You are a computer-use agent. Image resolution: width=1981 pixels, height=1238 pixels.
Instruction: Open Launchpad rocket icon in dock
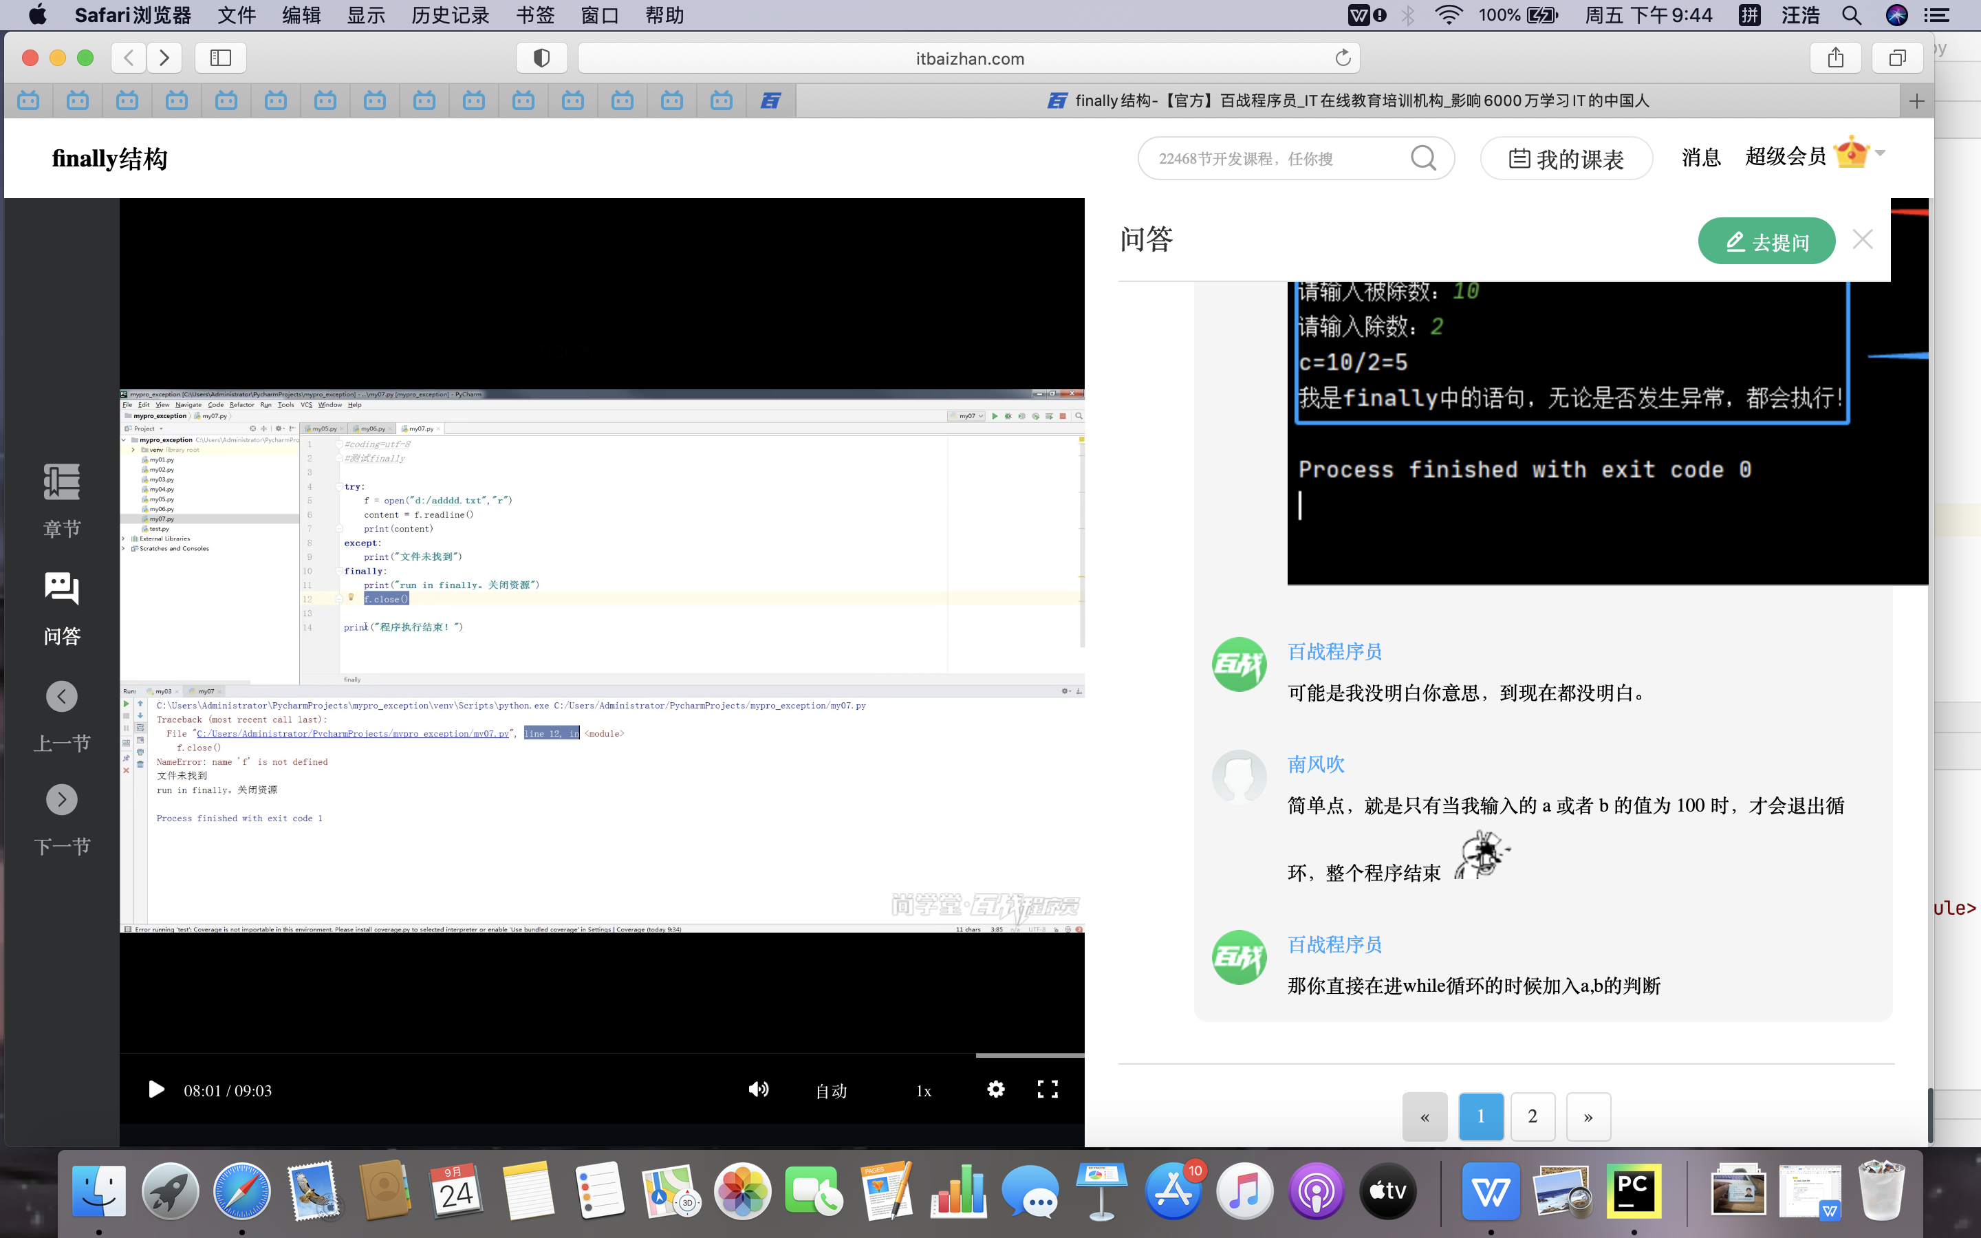[x=171, y=1191]
